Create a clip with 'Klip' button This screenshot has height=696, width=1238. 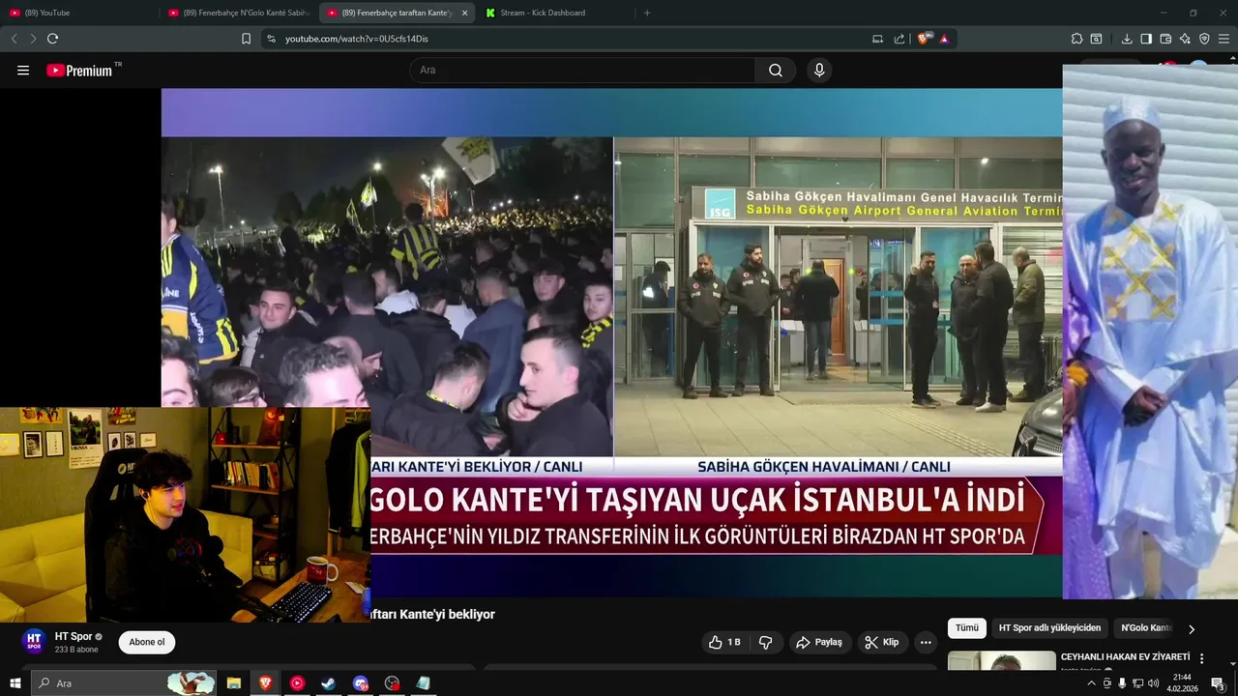tap(882, 642)
